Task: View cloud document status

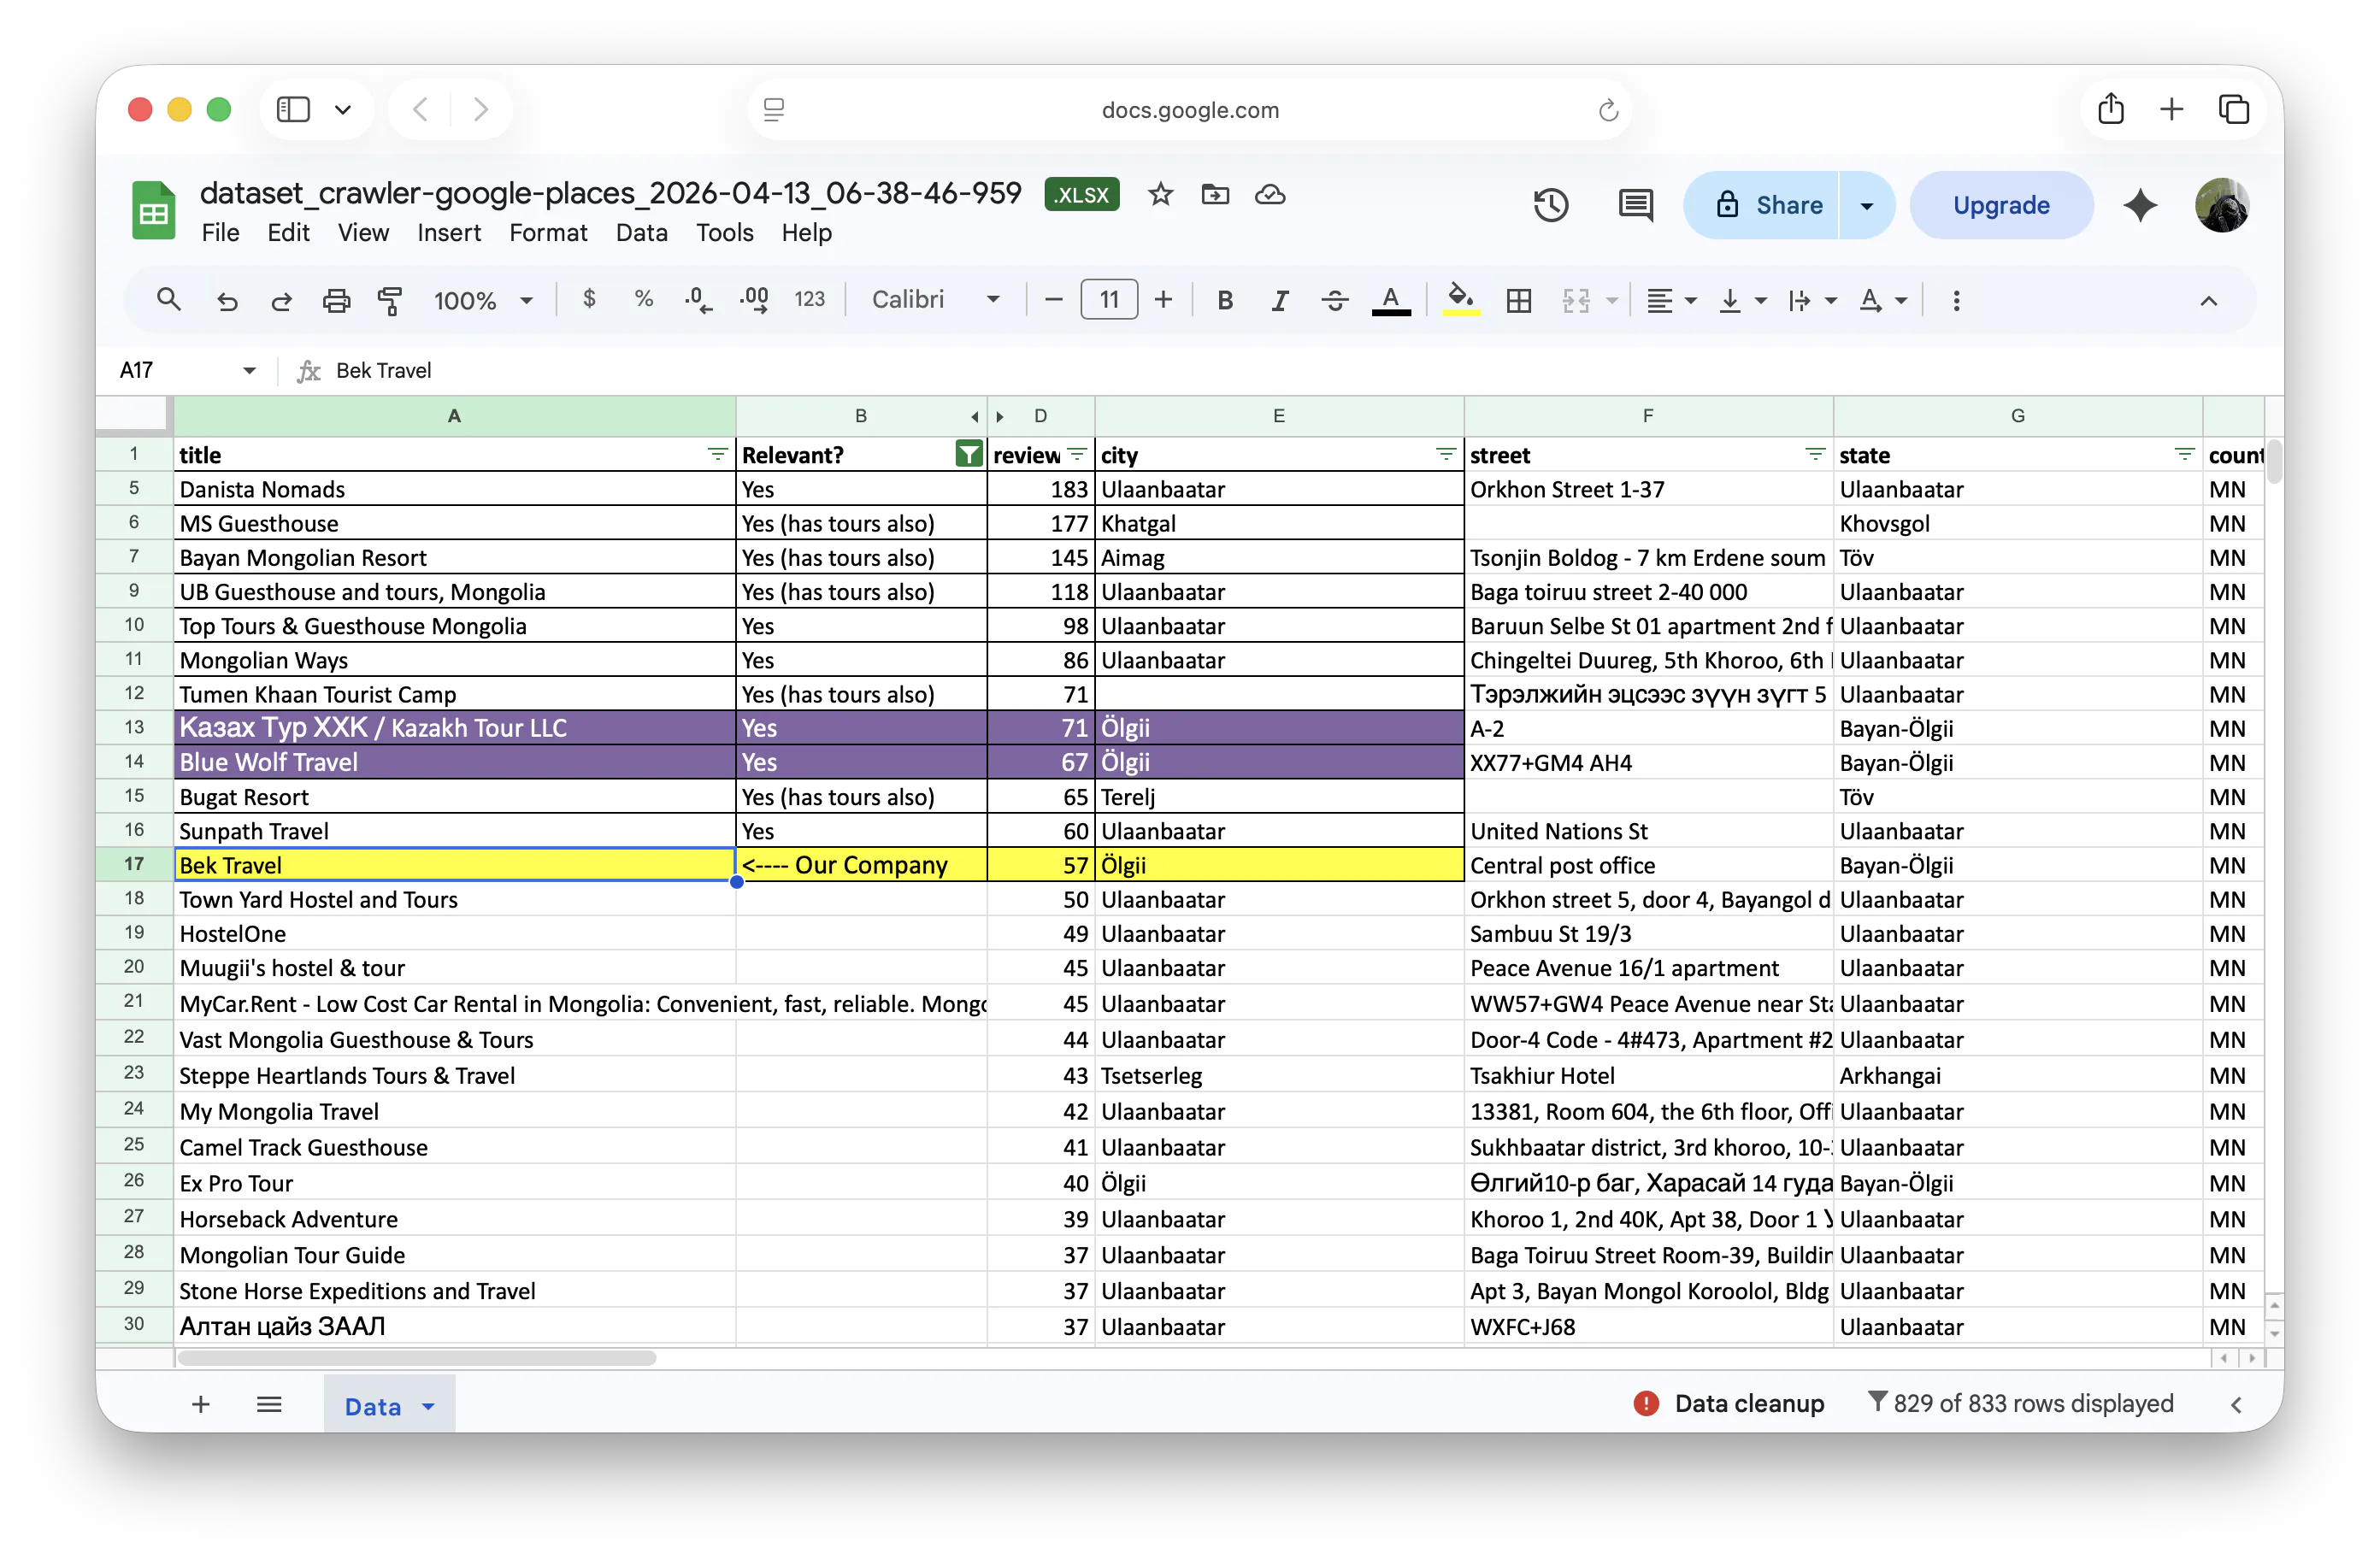Action: tap(1270, 194)
